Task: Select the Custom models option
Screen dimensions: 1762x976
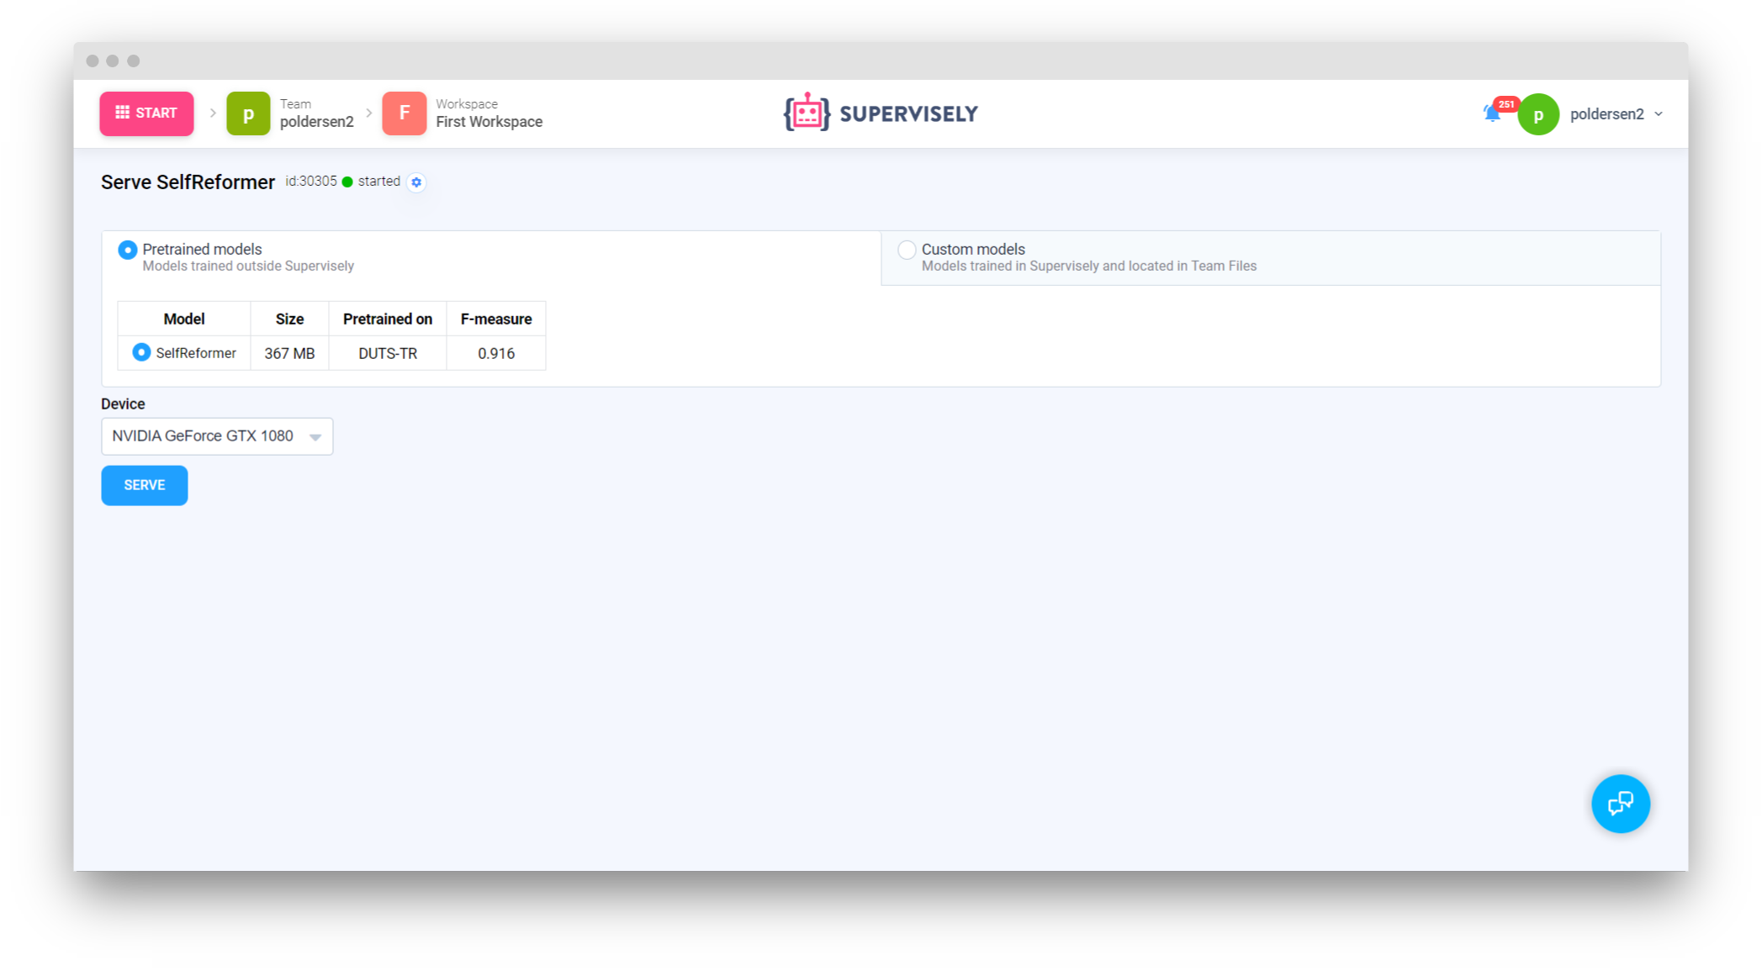Action: (907, 249)
